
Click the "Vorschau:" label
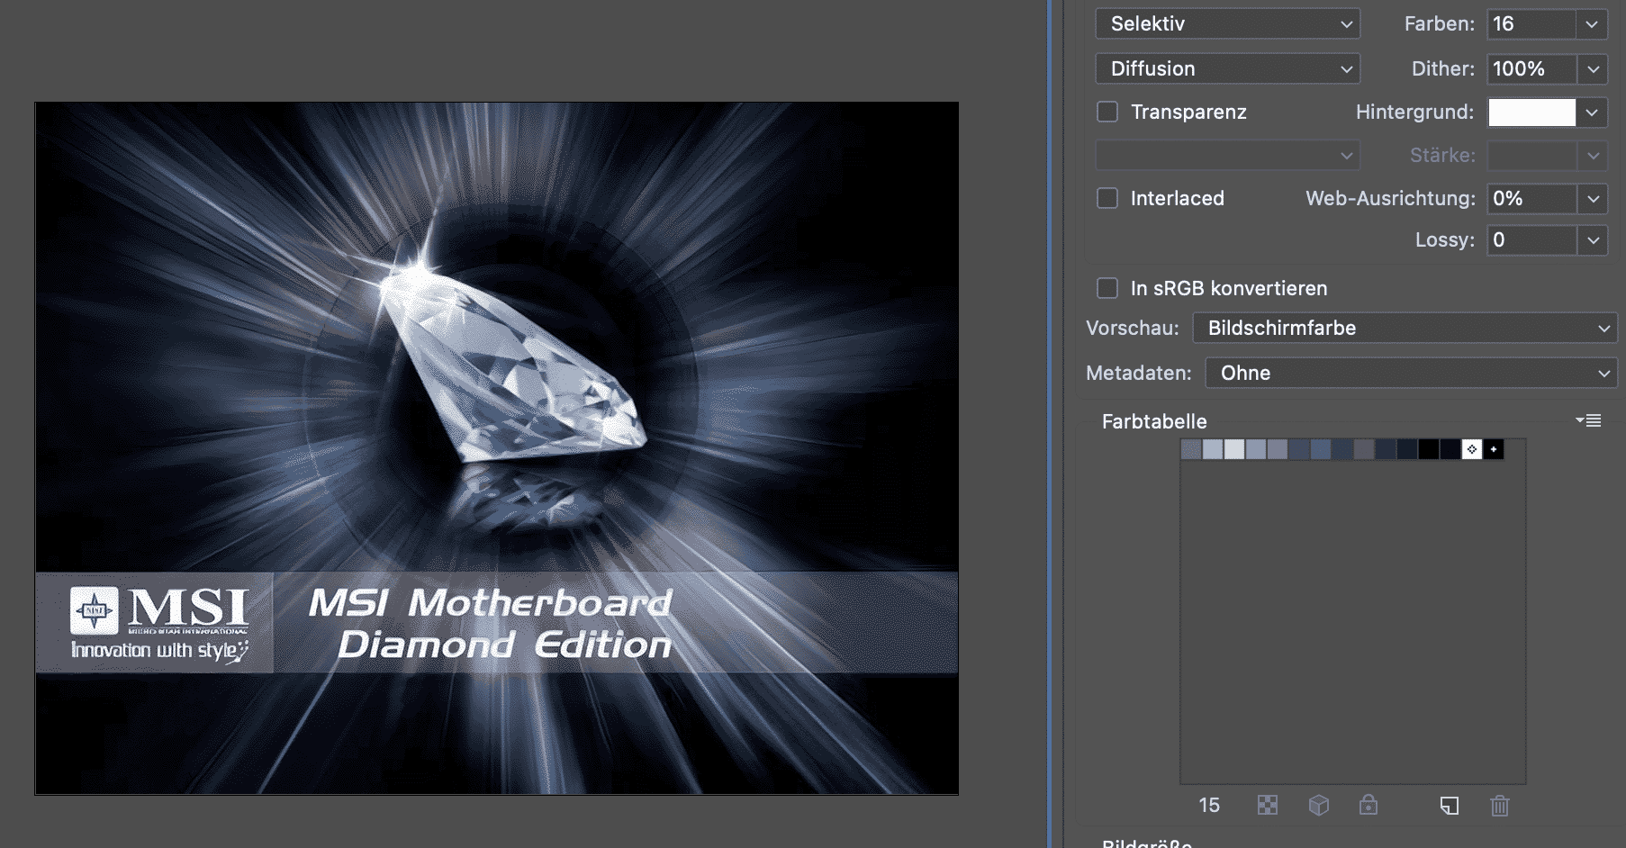1132,328
